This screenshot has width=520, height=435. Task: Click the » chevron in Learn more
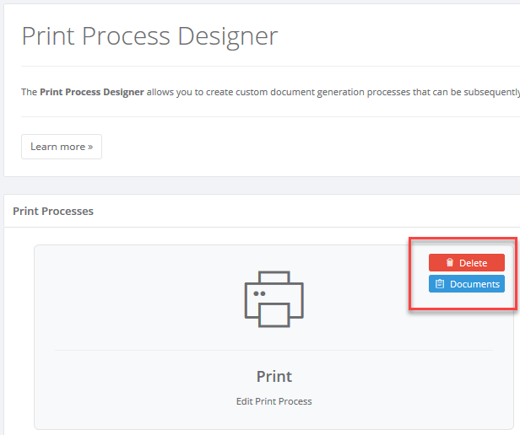tap(90, 147)
